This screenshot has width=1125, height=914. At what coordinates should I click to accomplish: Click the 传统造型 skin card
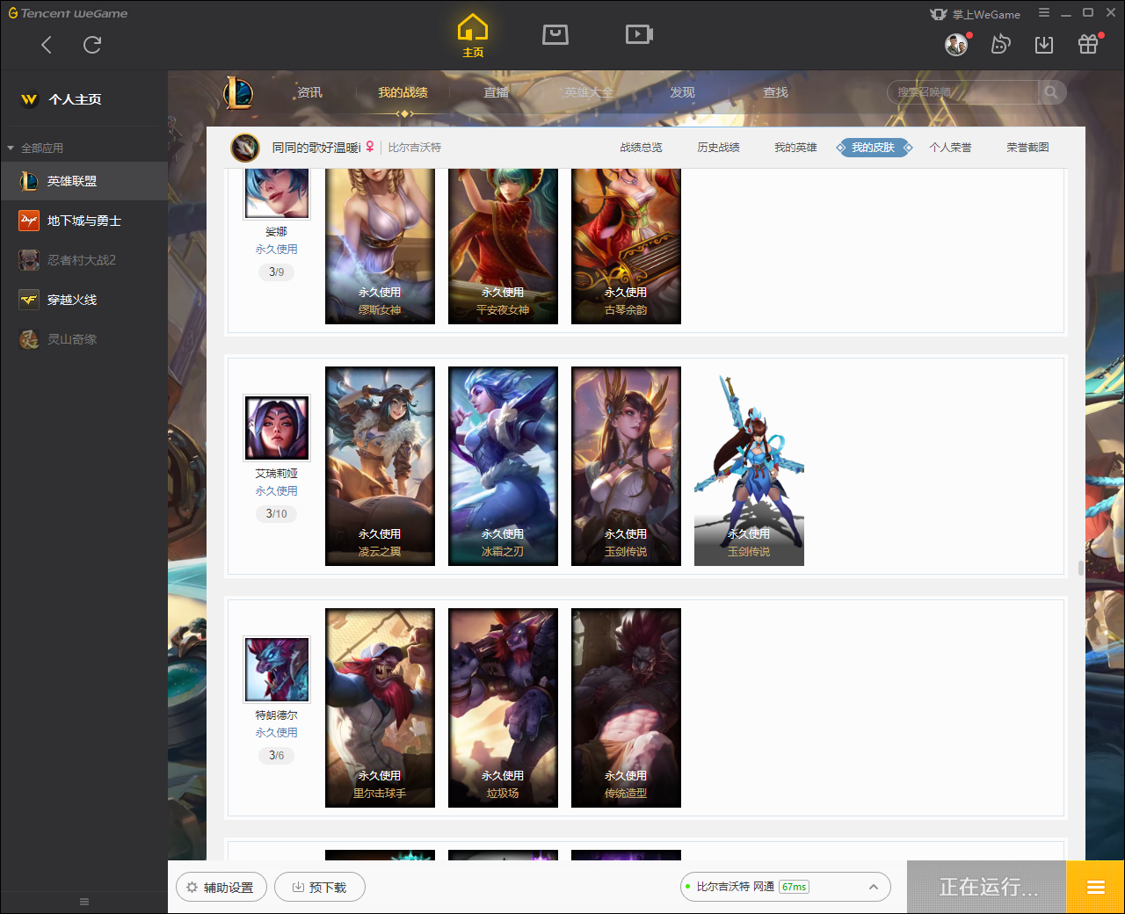coord(626,707)
